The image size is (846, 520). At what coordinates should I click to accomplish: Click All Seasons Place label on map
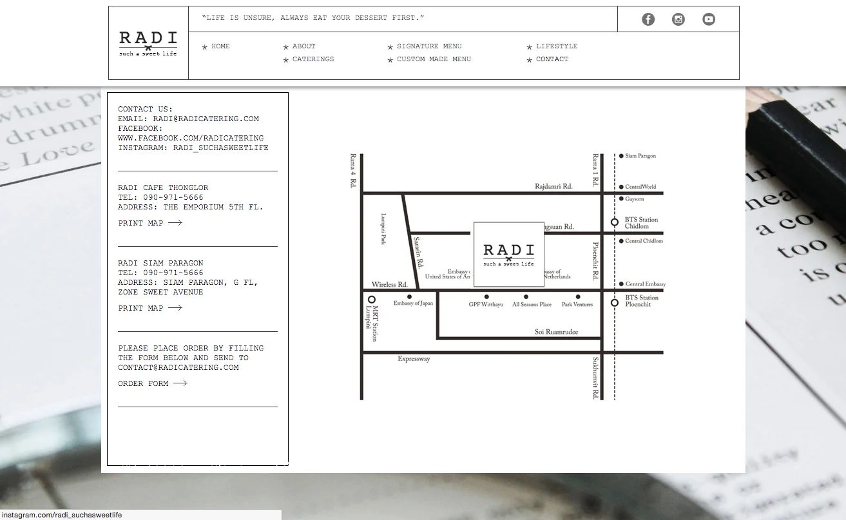pyautogui.click(x=532, y=304)
